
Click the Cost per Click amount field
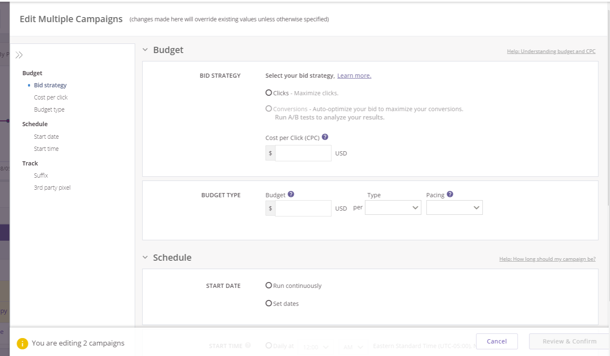point(303,153)
